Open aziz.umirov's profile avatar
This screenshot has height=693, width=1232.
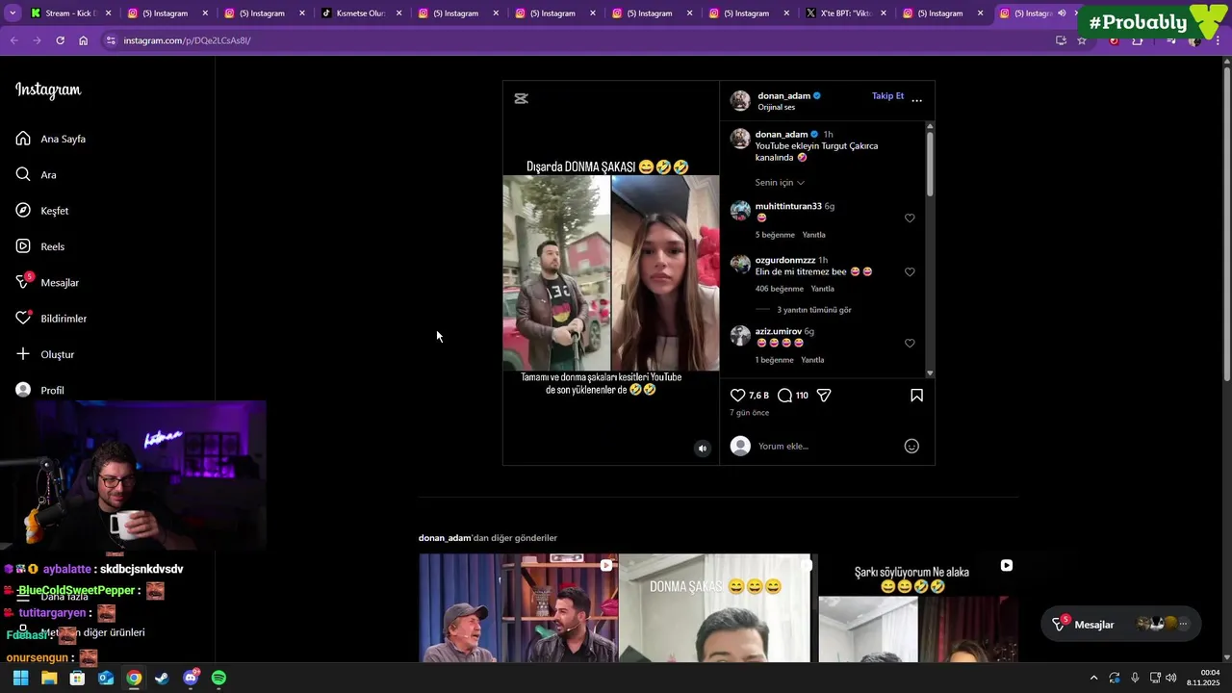tap(740, 336)
